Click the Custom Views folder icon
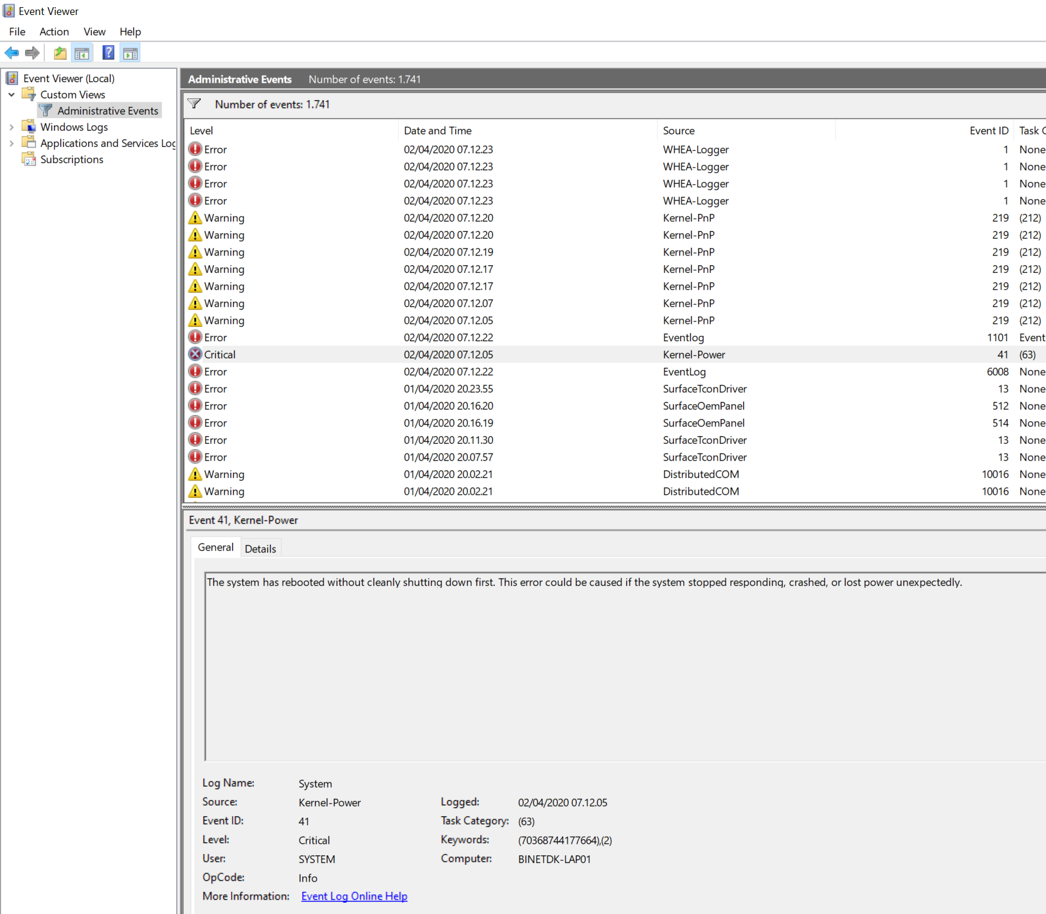Screen dimensions: 1046x914 click(29, 94)
